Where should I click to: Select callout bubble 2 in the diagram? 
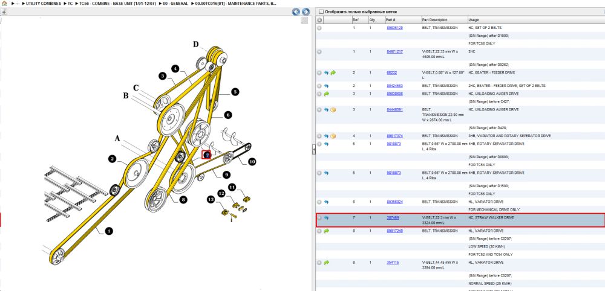click(x=112, y=159)
